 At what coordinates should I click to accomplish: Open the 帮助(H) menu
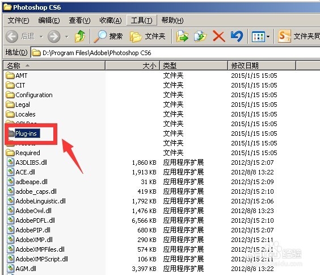172,20
